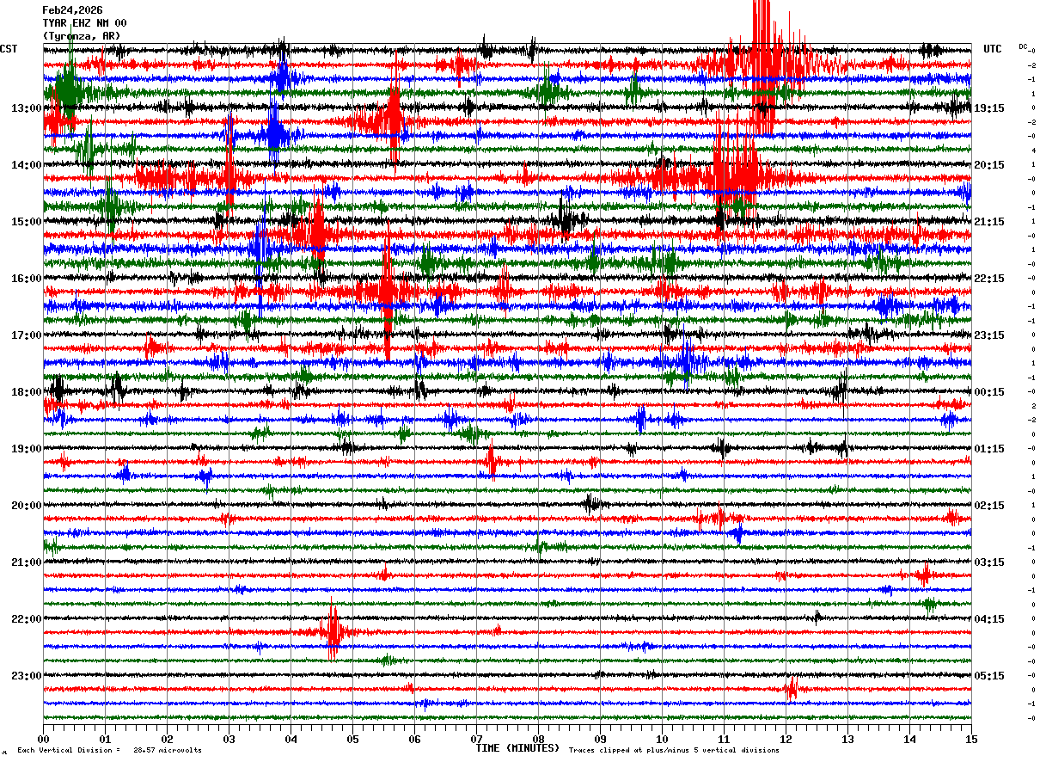Click the 00 minute tick on x-axis
This screenshot has height=762, width=1040.
pos(44,739)
